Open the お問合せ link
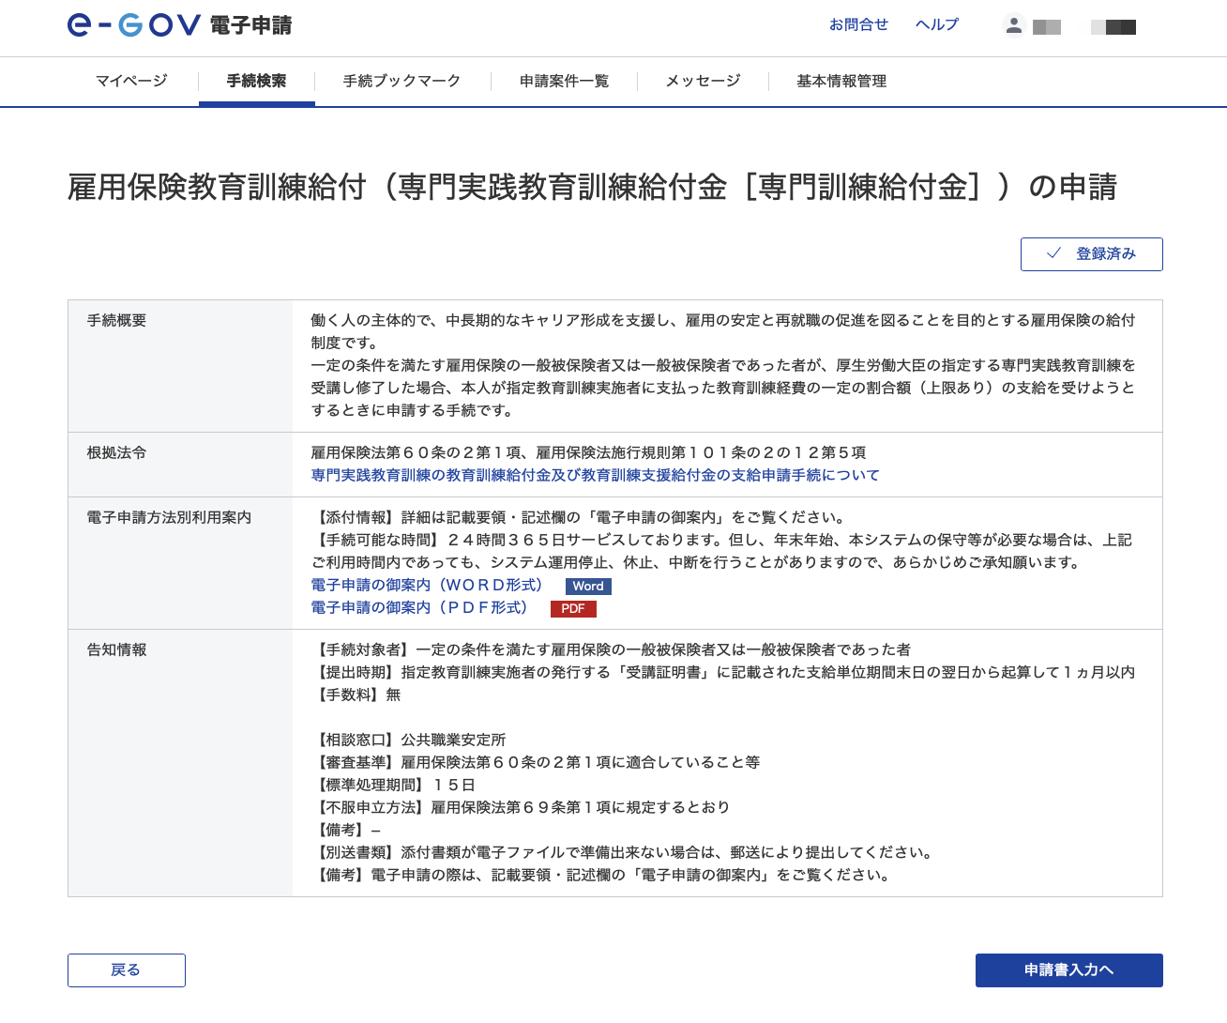 [858, 24]
